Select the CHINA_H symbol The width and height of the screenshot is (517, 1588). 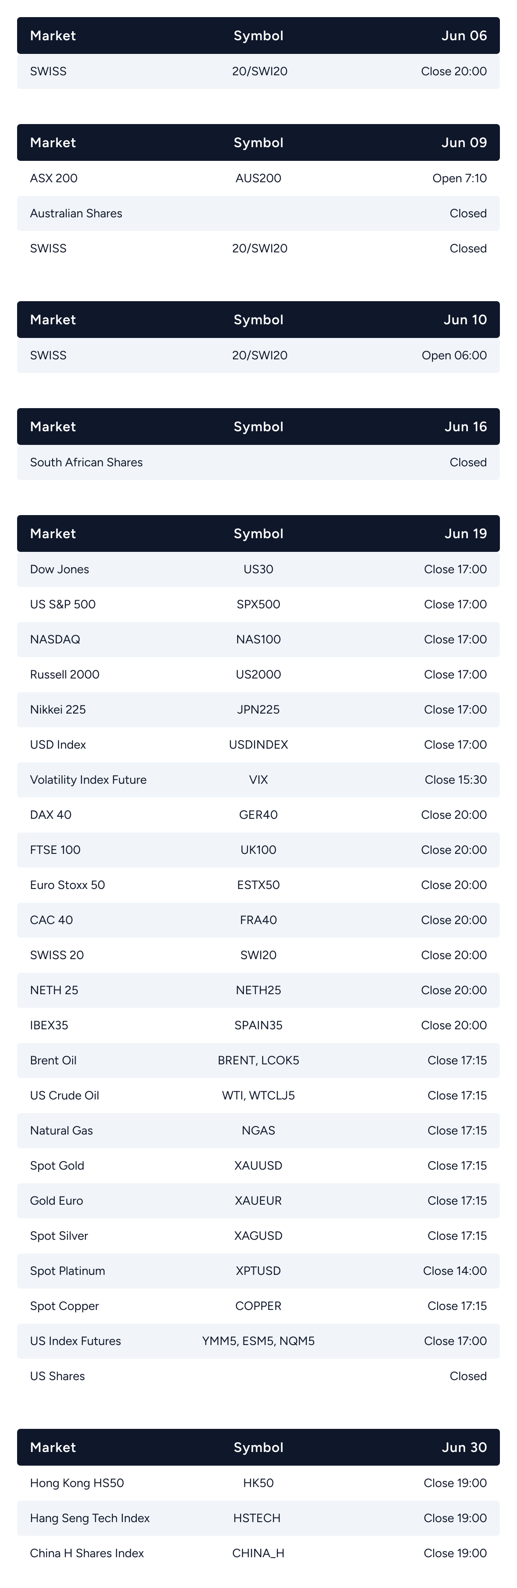point(258,1553)
